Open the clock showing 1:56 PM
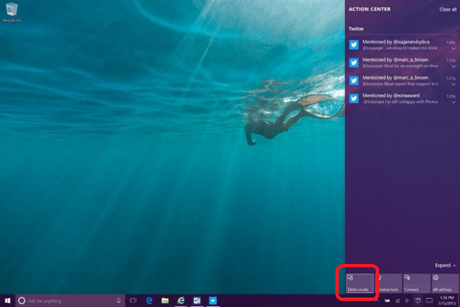 (447, 301)
